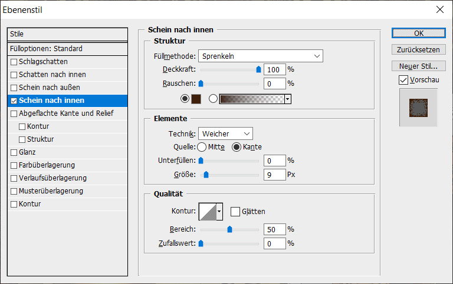
Task: Expand the gradient picker dropdown arrow
Action: point(288,99)
